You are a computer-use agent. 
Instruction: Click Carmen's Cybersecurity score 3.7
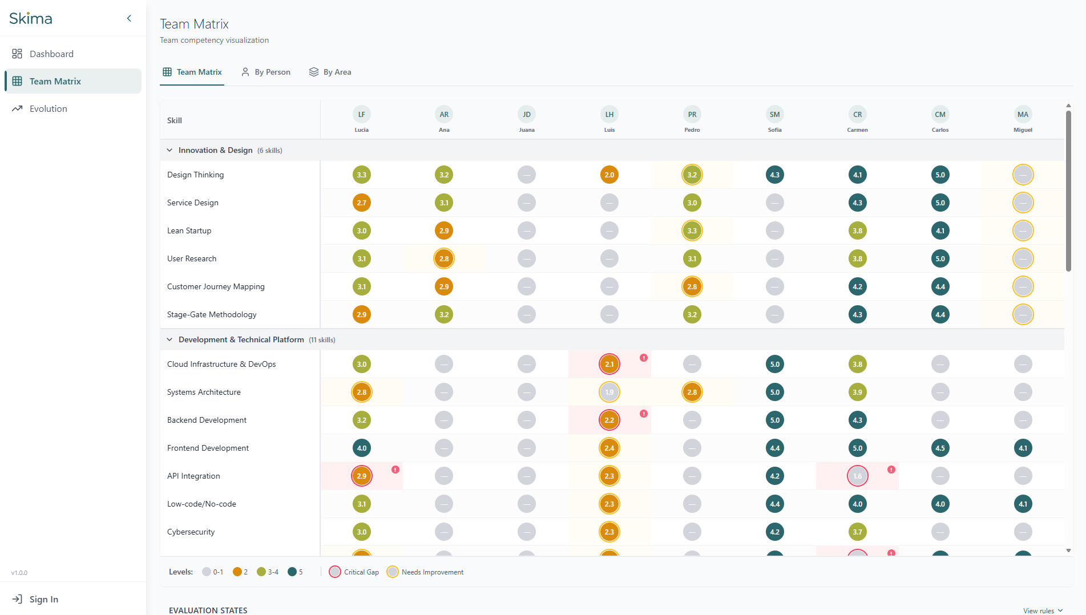coord(858,532)
